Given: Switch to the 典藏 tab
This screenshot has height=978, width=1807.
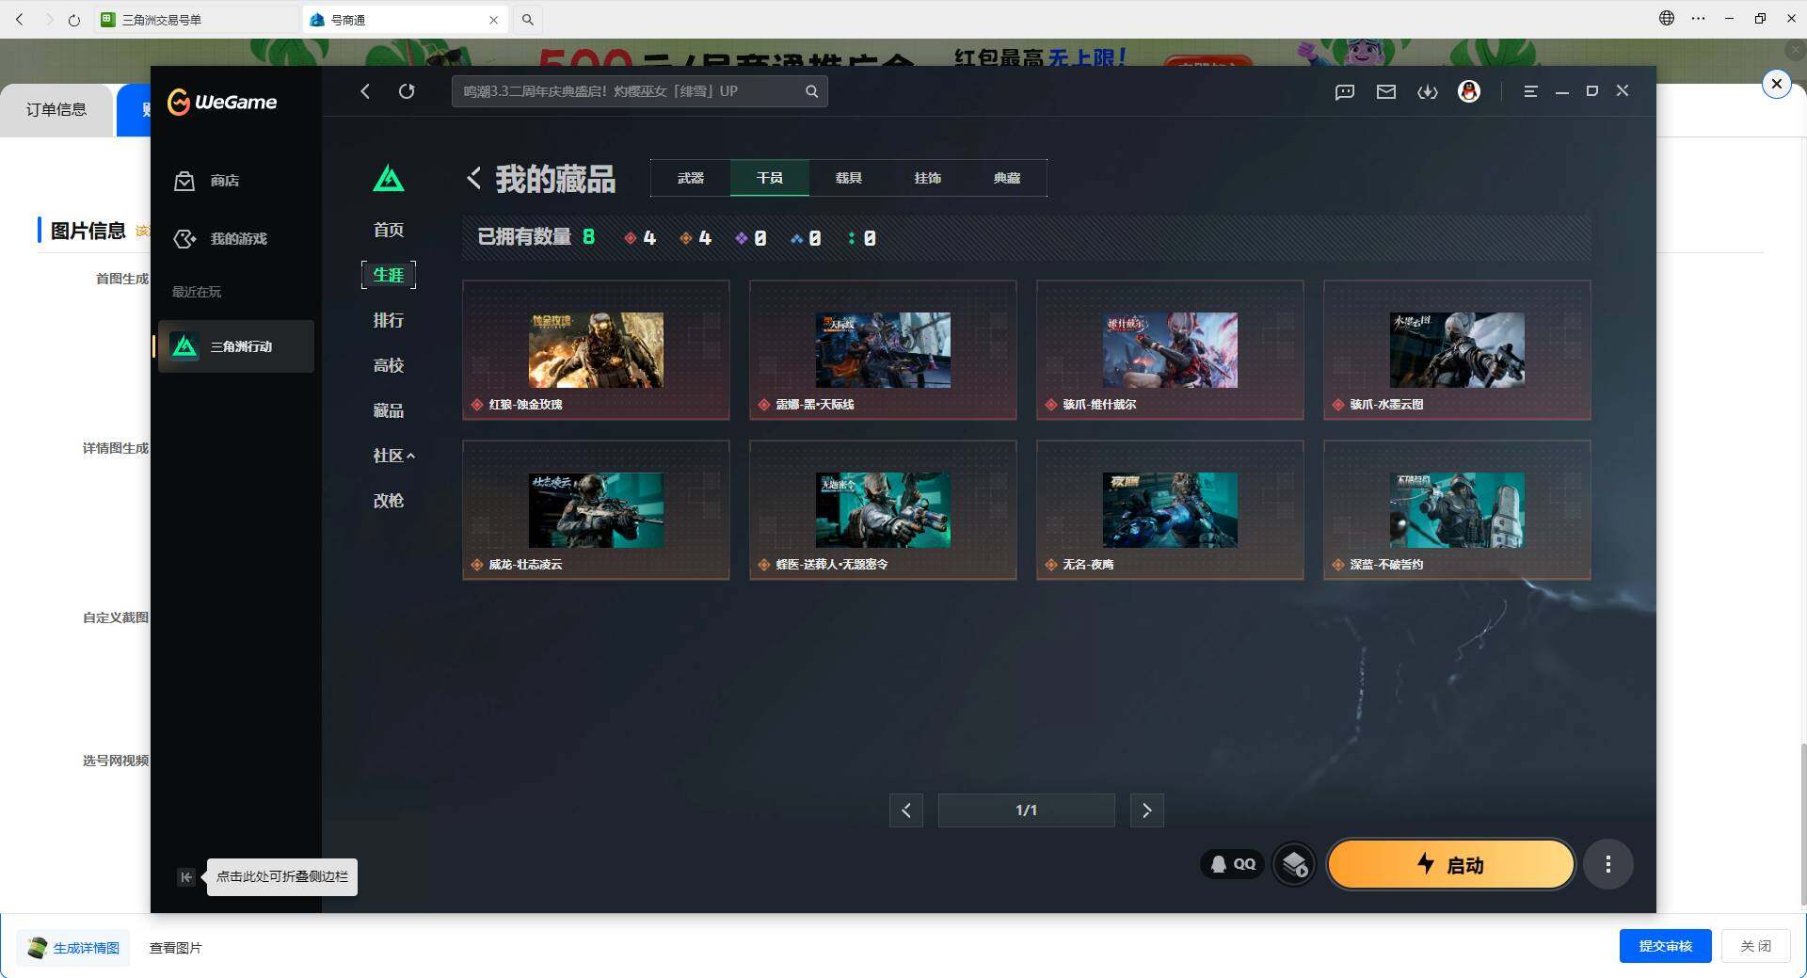Looking at the screenshot, I should [x=1007, y=178].
